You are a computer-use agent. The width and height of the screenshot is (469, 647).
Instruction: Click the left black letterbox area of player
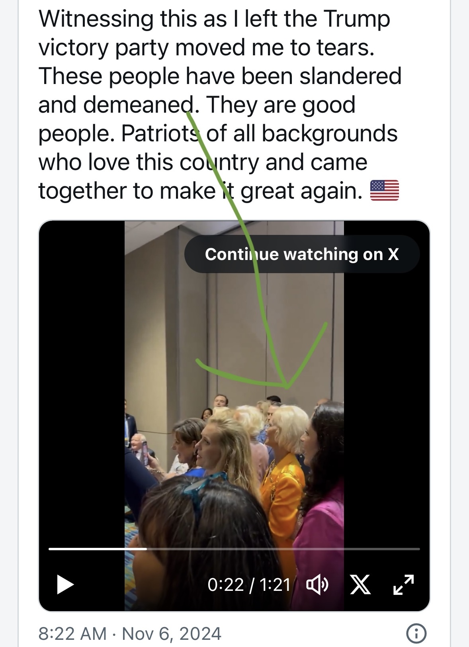(x=82, y=382)
